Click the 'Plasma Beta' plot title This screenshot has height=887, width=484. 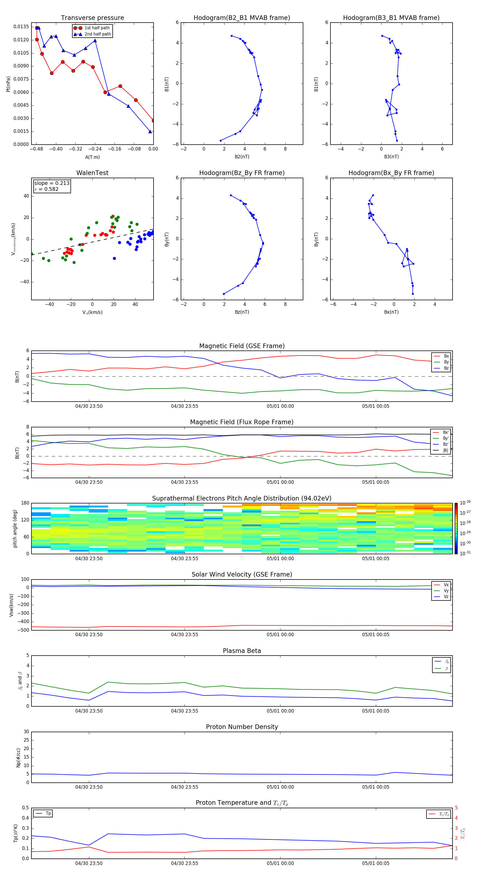(242, 651)
